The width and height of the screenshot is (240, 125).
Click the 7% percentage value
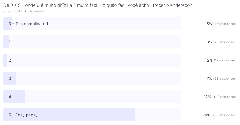209,79
